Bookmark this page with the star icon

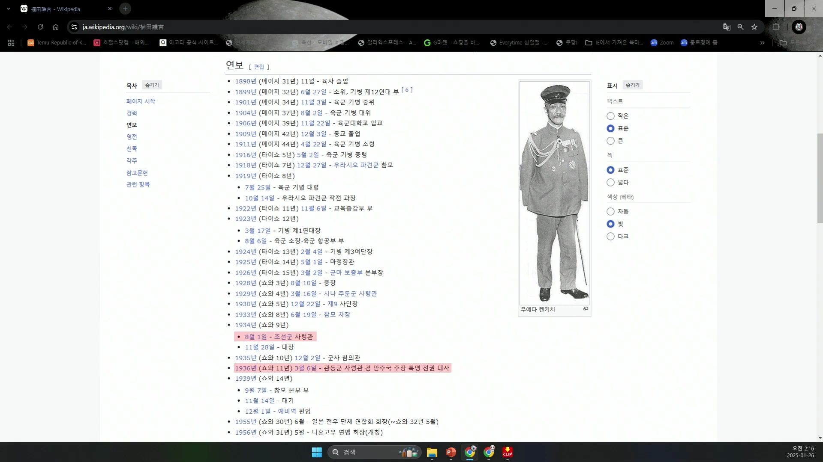(754, 27)
